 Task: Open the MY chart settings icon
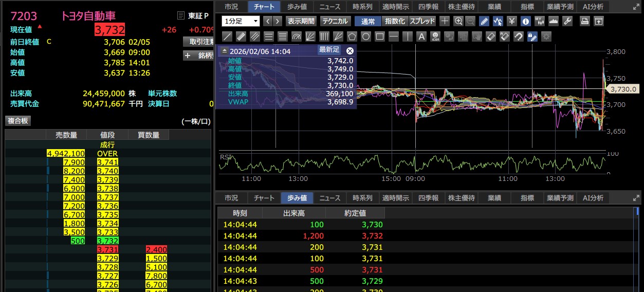point(540,21)
